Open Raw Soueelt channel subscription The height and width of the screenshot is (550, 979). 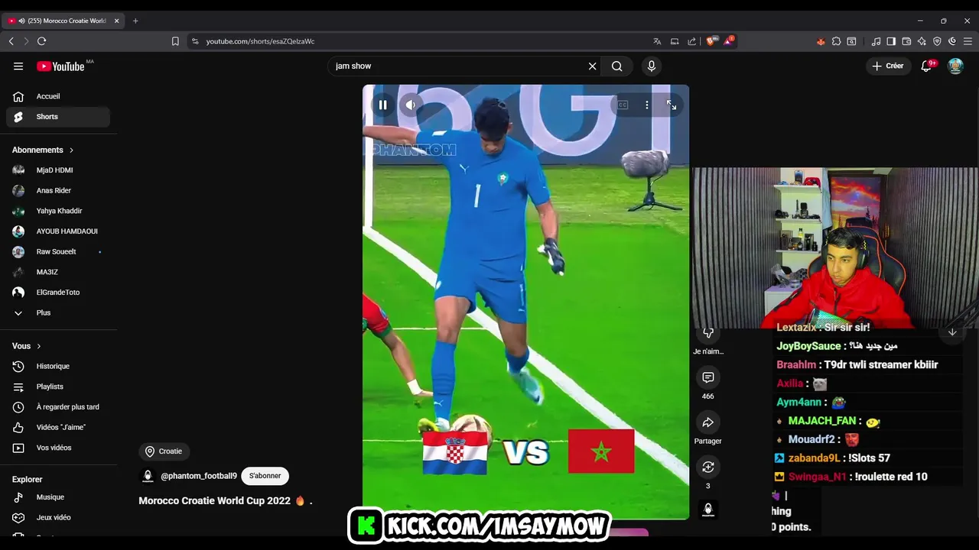pyautogui.click(x=58, y=252)
